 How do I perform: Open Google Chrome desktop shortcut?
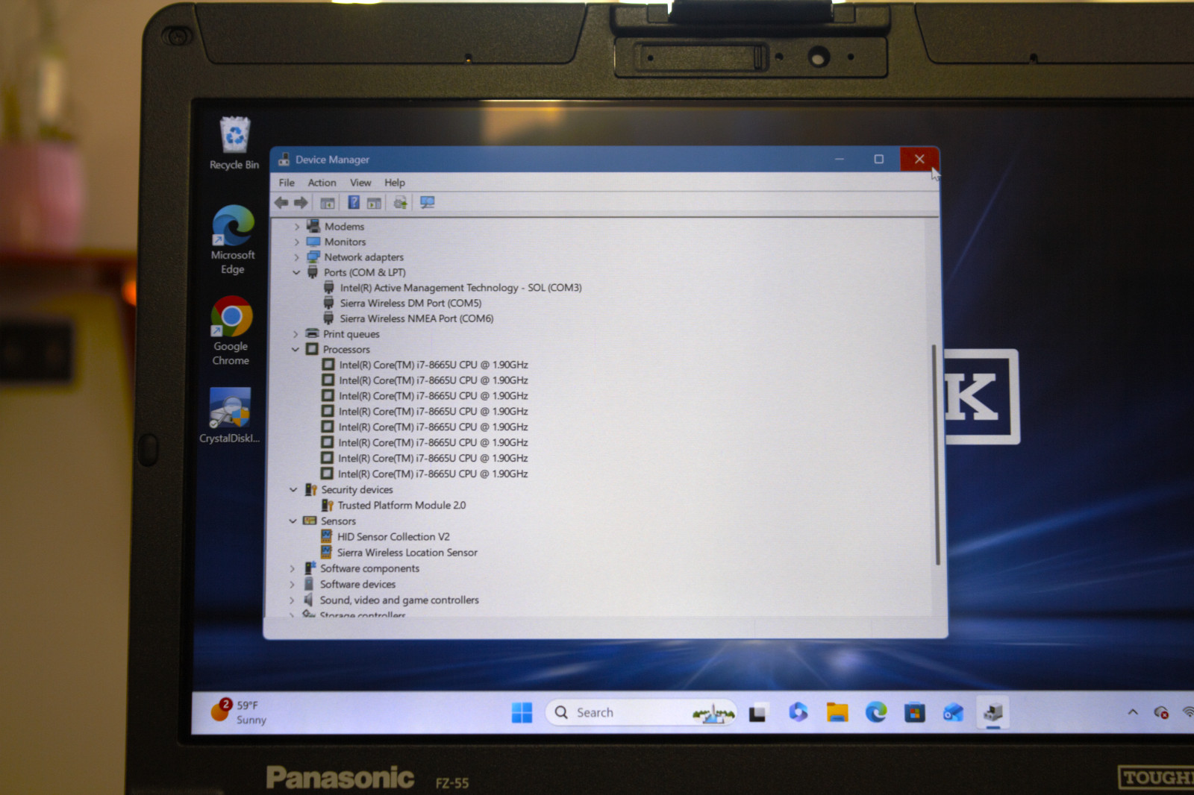[231, 331]
